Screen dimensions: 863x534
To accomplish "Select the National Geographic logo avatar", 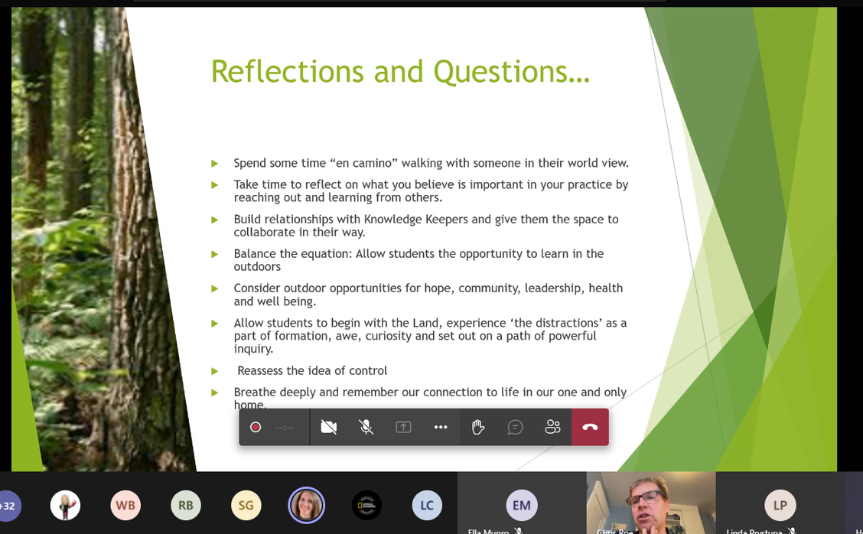I will (x=366, y=506).
